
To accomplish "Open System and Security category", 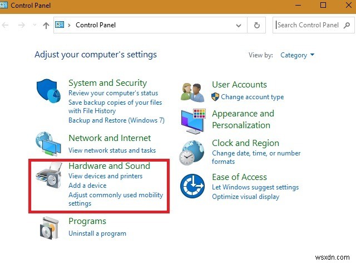I will (107, 83).
